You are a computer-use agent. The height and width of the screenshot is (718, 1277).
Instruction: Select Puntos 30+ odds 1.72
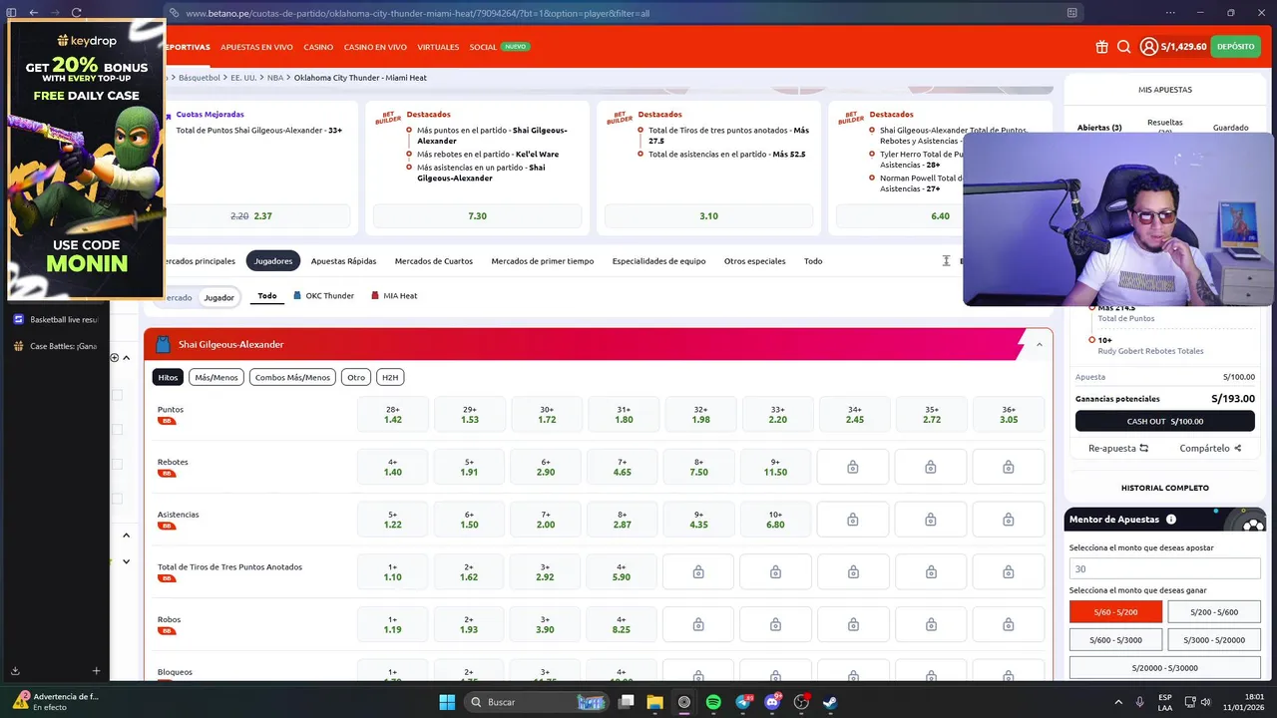547,415
